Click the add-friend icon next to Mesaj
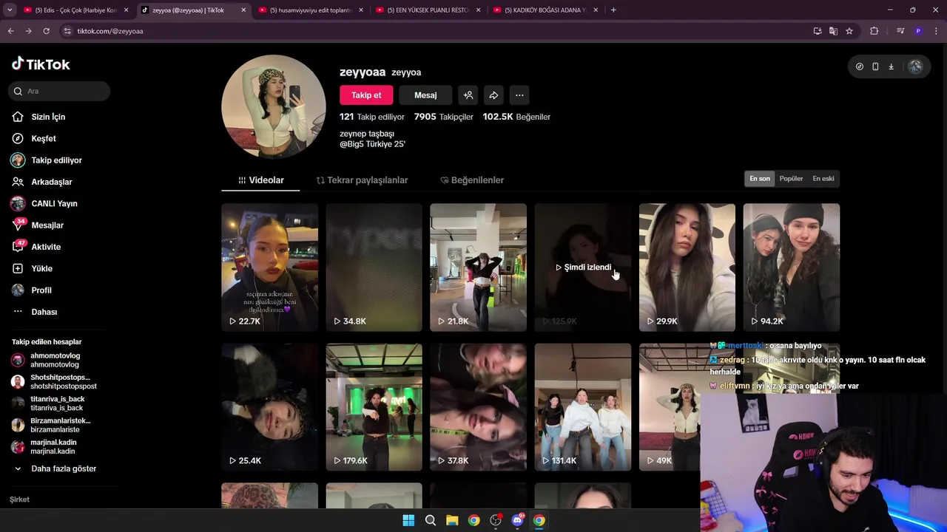947x532 pixels. coord(468,95)
